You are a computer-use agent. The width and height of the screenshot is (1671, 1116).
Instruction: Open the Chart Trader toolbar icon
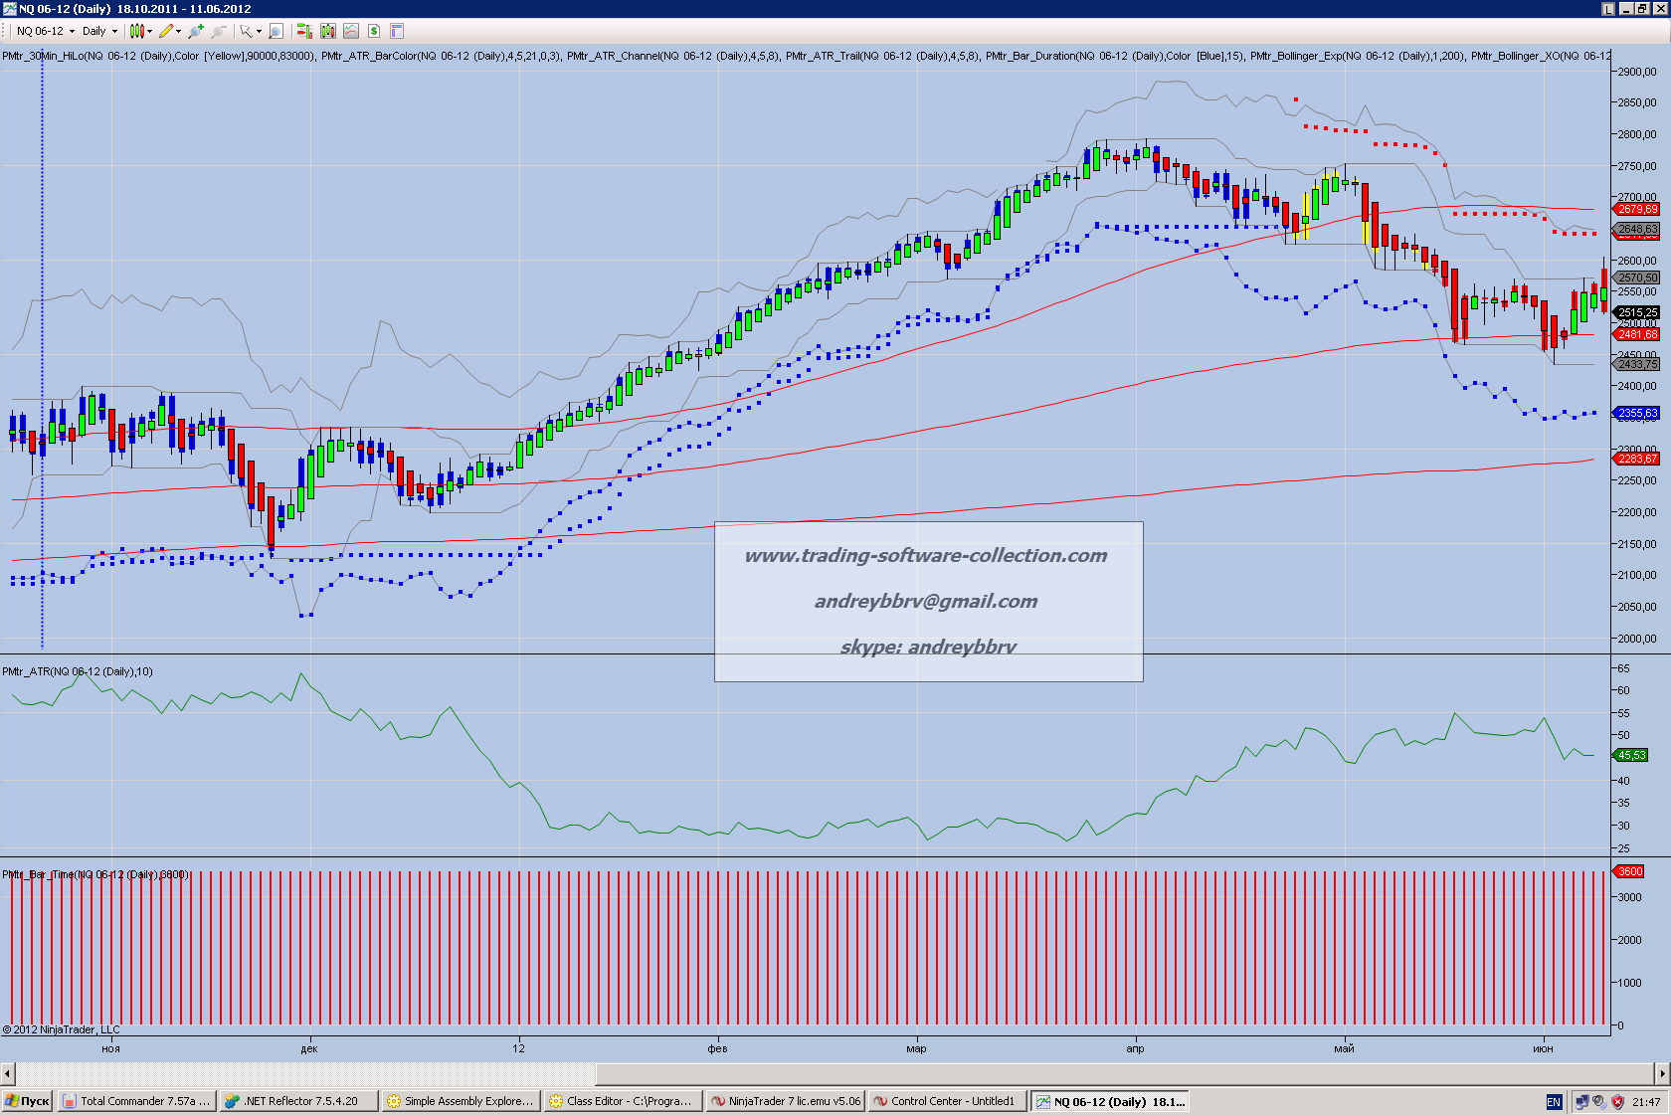tap(304, 31)
